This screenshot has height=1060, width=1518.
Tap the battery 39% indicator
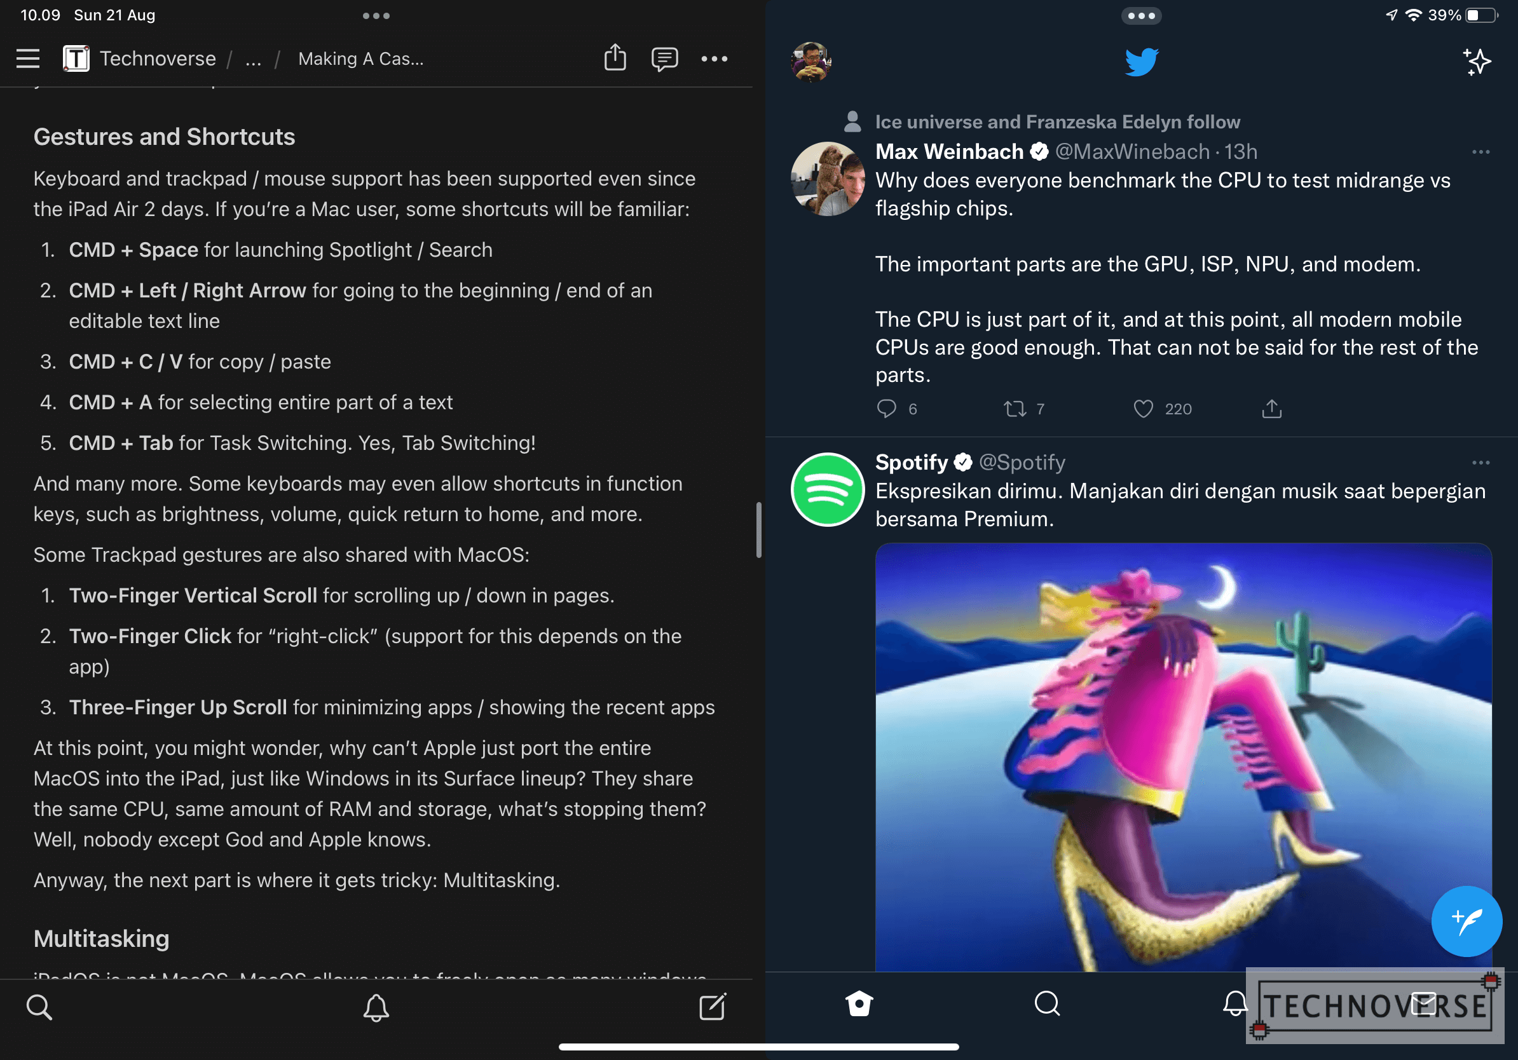tap(1463, 15)
